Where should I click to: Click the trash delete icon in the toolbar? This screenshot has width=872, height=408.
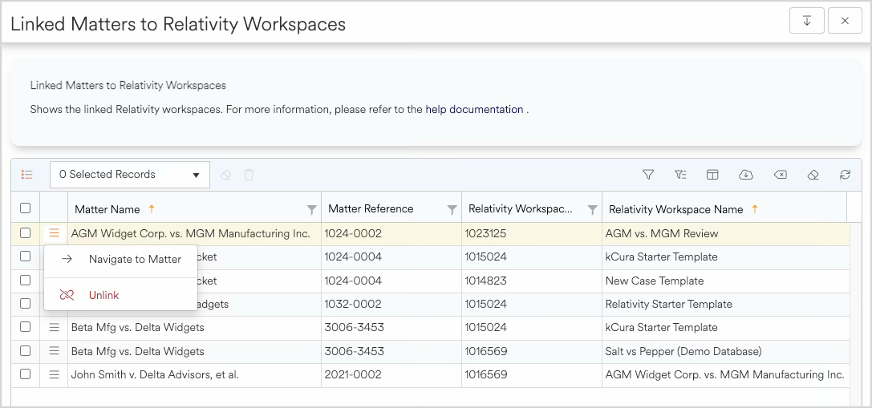249,175
